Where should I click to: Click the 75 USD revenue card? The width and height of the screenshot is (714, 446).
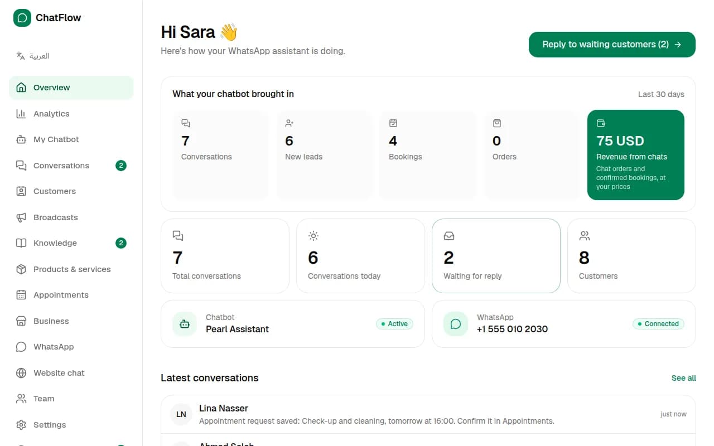pyautogui.click(x=636, y=155)
